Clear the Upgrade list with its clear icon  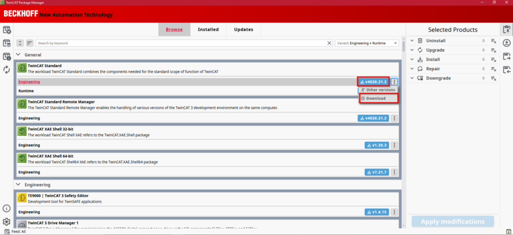(x=493, y=50)
